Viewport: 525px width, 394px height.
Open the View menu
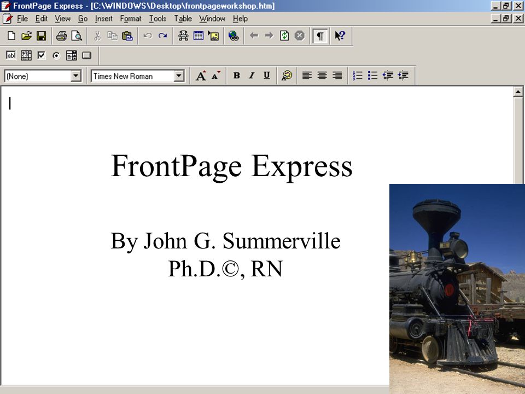tap(62, 19)
